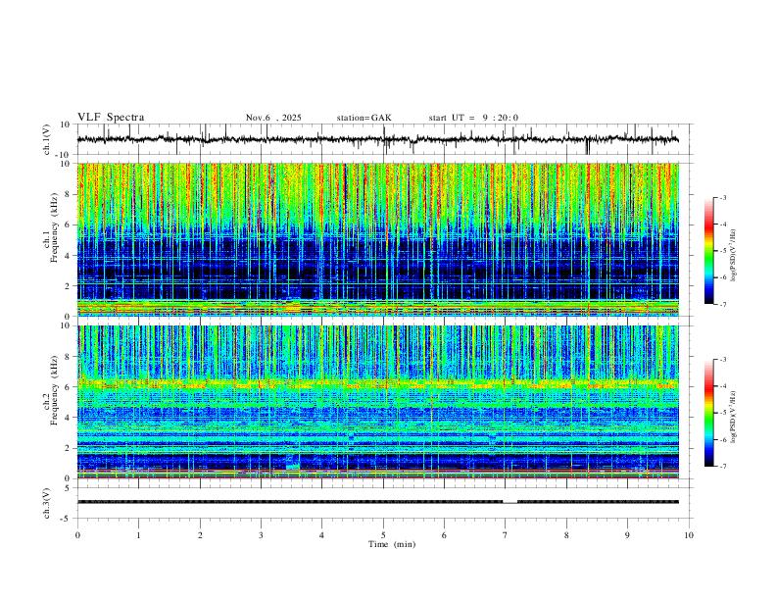Image resolution: width=776 pixels, height=600 pixels.
Task: Click the "9" label on the time axis
Action: point(627,535)
